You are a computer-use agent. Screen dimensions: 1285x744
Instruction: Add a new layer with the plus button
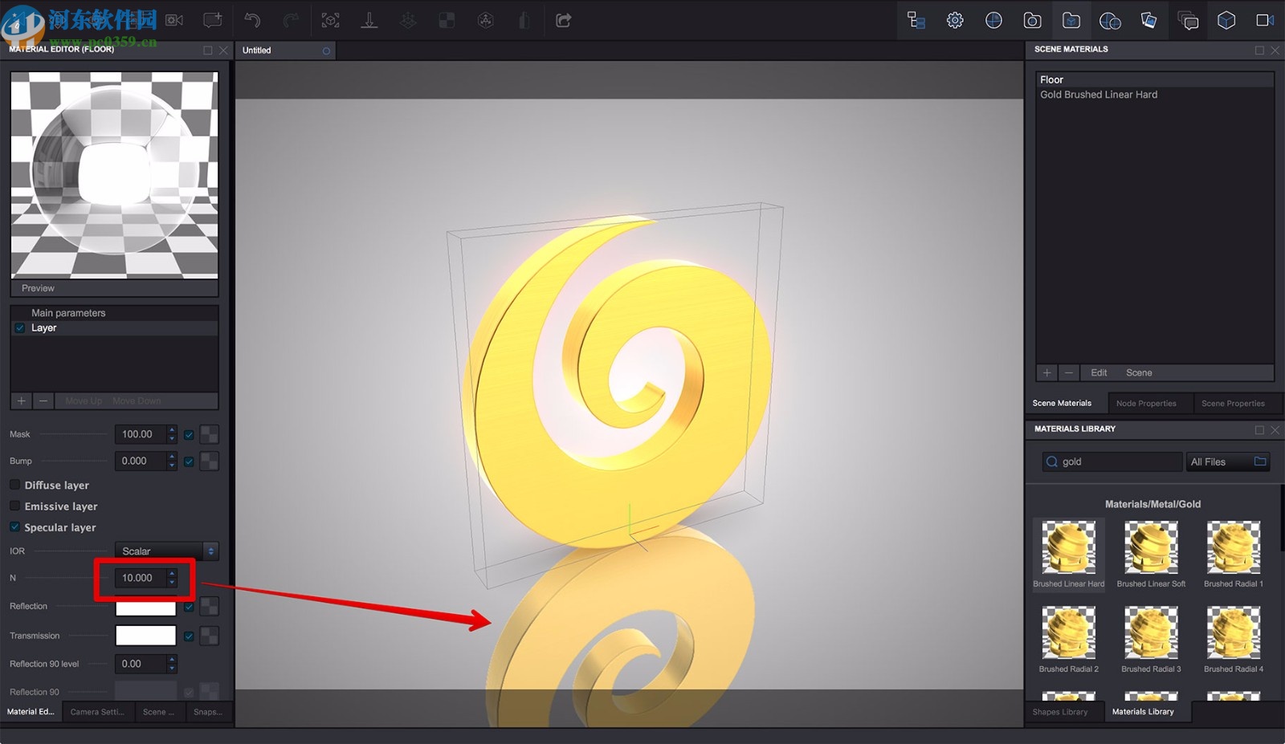21,400
